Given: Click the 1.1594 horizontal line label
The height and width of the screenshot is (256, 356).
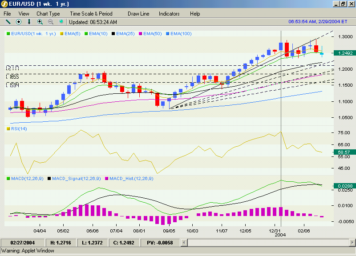Looking at the screenshot, I should coord(12,85).
